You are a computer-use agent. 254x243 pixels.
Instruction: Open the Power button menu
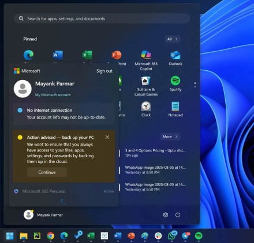[178, 215]
